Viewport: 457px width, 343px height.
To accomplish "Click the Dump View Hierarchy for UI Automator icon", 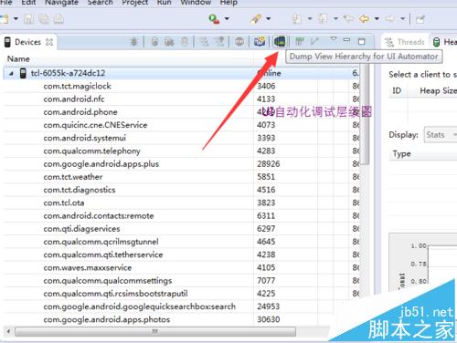I will tap(280, 41).
